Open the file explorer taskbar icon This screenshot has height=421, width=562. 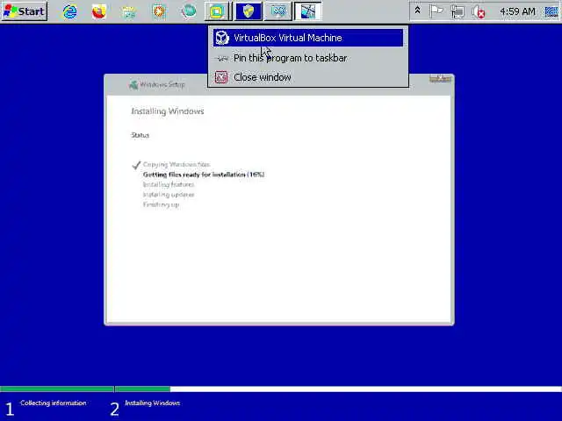point(129,12)
